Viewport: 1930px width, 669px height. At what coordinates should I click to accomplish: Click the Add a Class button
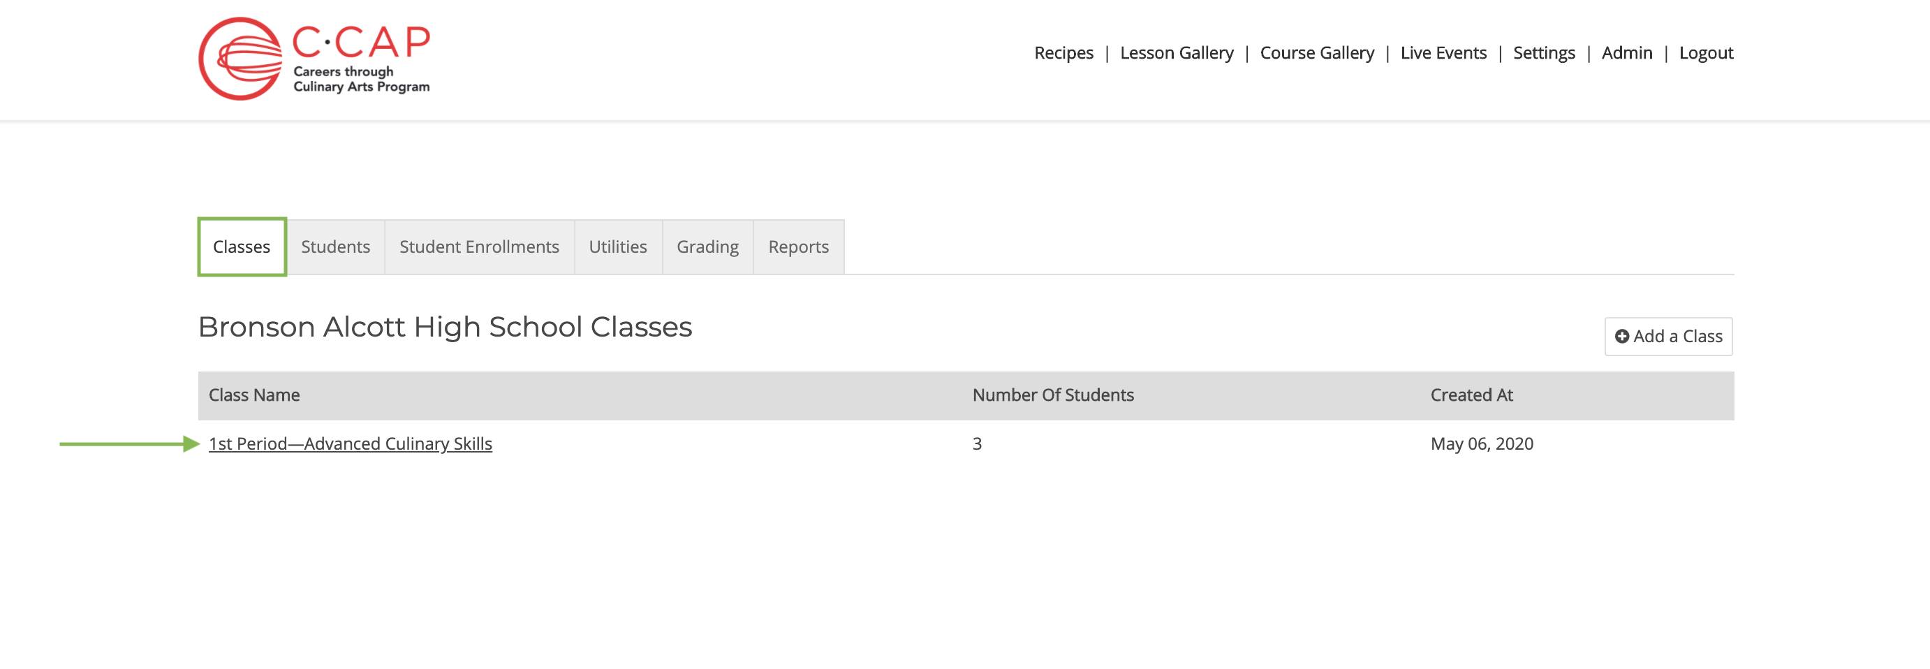pyautogui.click(x=1669, y=337)
